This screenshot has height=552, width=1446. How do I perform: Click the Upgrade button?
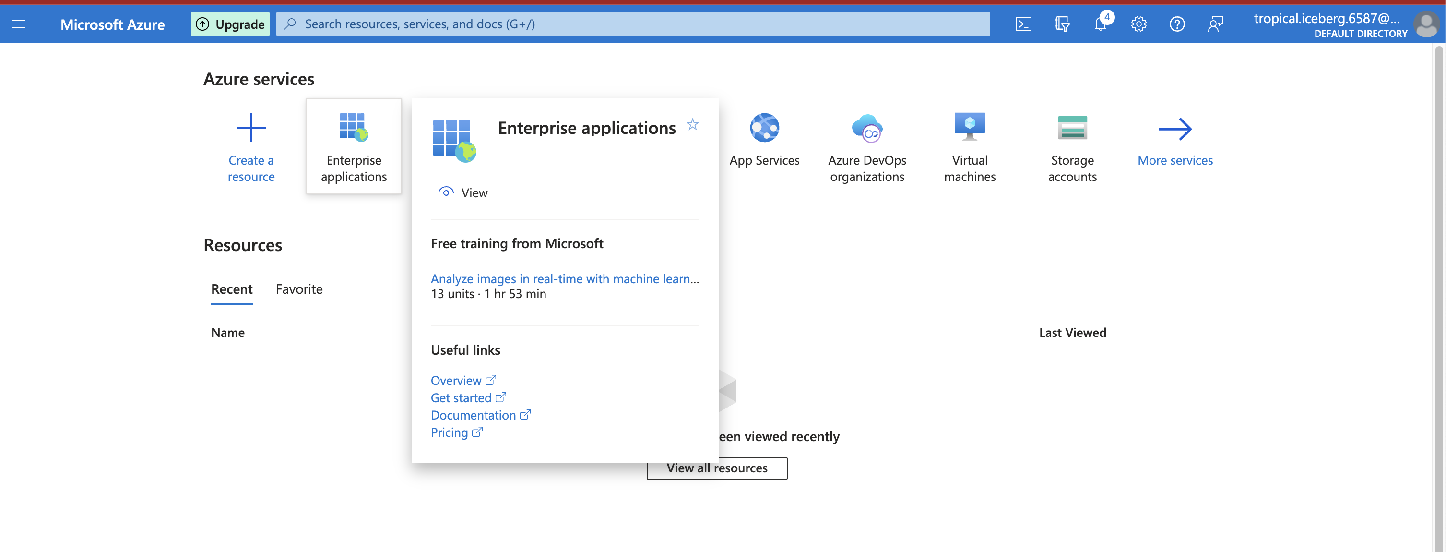pyautogui.click(x=230, y=24)
